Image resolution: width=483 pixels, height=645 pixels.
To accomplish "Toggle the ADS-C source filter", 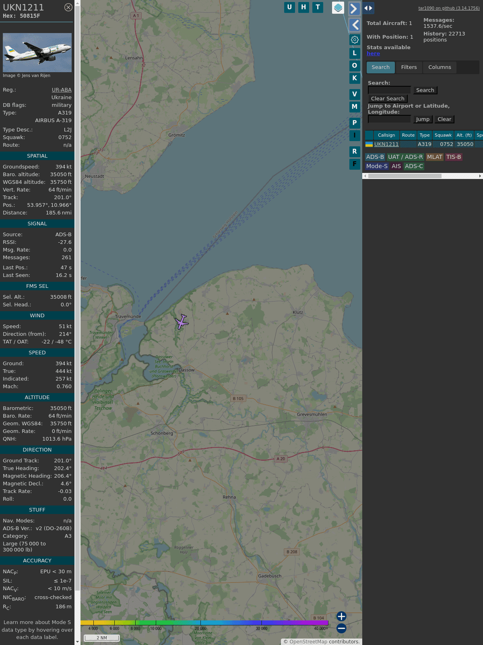I will pyautogui.click(x=414, y=166).
